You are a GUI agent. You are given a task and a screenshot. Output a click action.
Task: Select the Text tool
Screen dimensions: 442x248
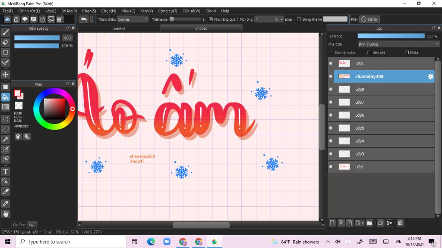[x=5, y=171]
